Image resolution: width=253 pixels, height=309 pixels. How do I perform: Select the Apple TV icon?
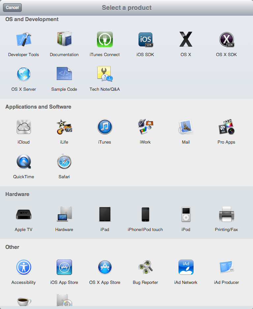(24, 214)
